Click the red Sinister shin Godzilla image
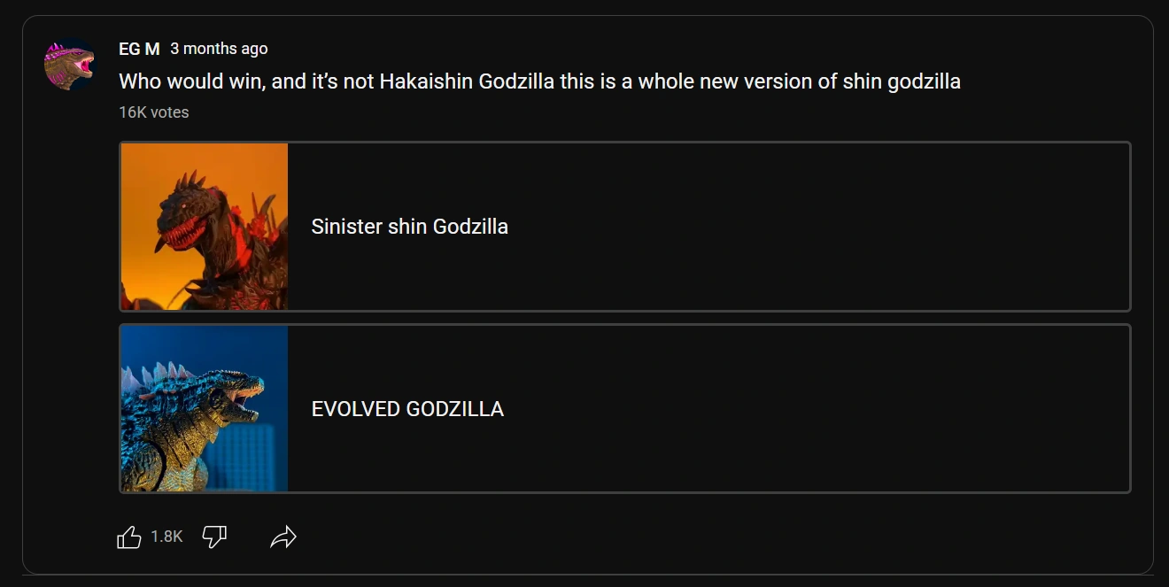 click(x=205, y=227)
